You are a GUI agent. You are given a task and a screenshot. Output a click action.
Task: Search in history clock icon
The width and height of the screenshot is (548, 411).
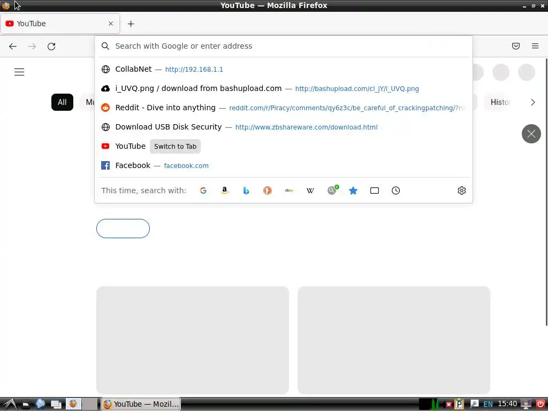[x=395, y=191]
